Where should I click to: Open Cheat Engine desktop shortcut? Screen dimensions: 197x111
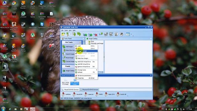click(14, 36)
